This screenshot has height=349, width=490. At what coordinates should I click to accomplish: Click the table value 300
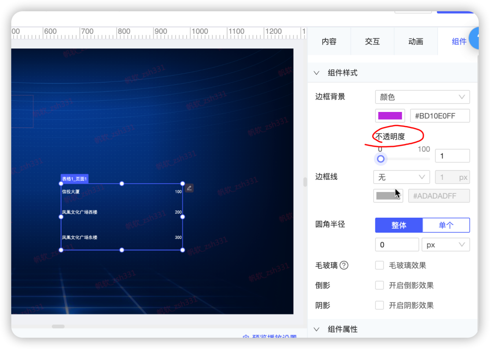click(x=178, y=238)
